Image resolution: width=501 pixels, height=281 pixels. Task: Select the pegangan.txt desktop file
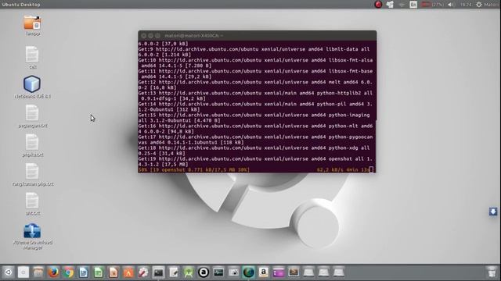pos(32,113)
